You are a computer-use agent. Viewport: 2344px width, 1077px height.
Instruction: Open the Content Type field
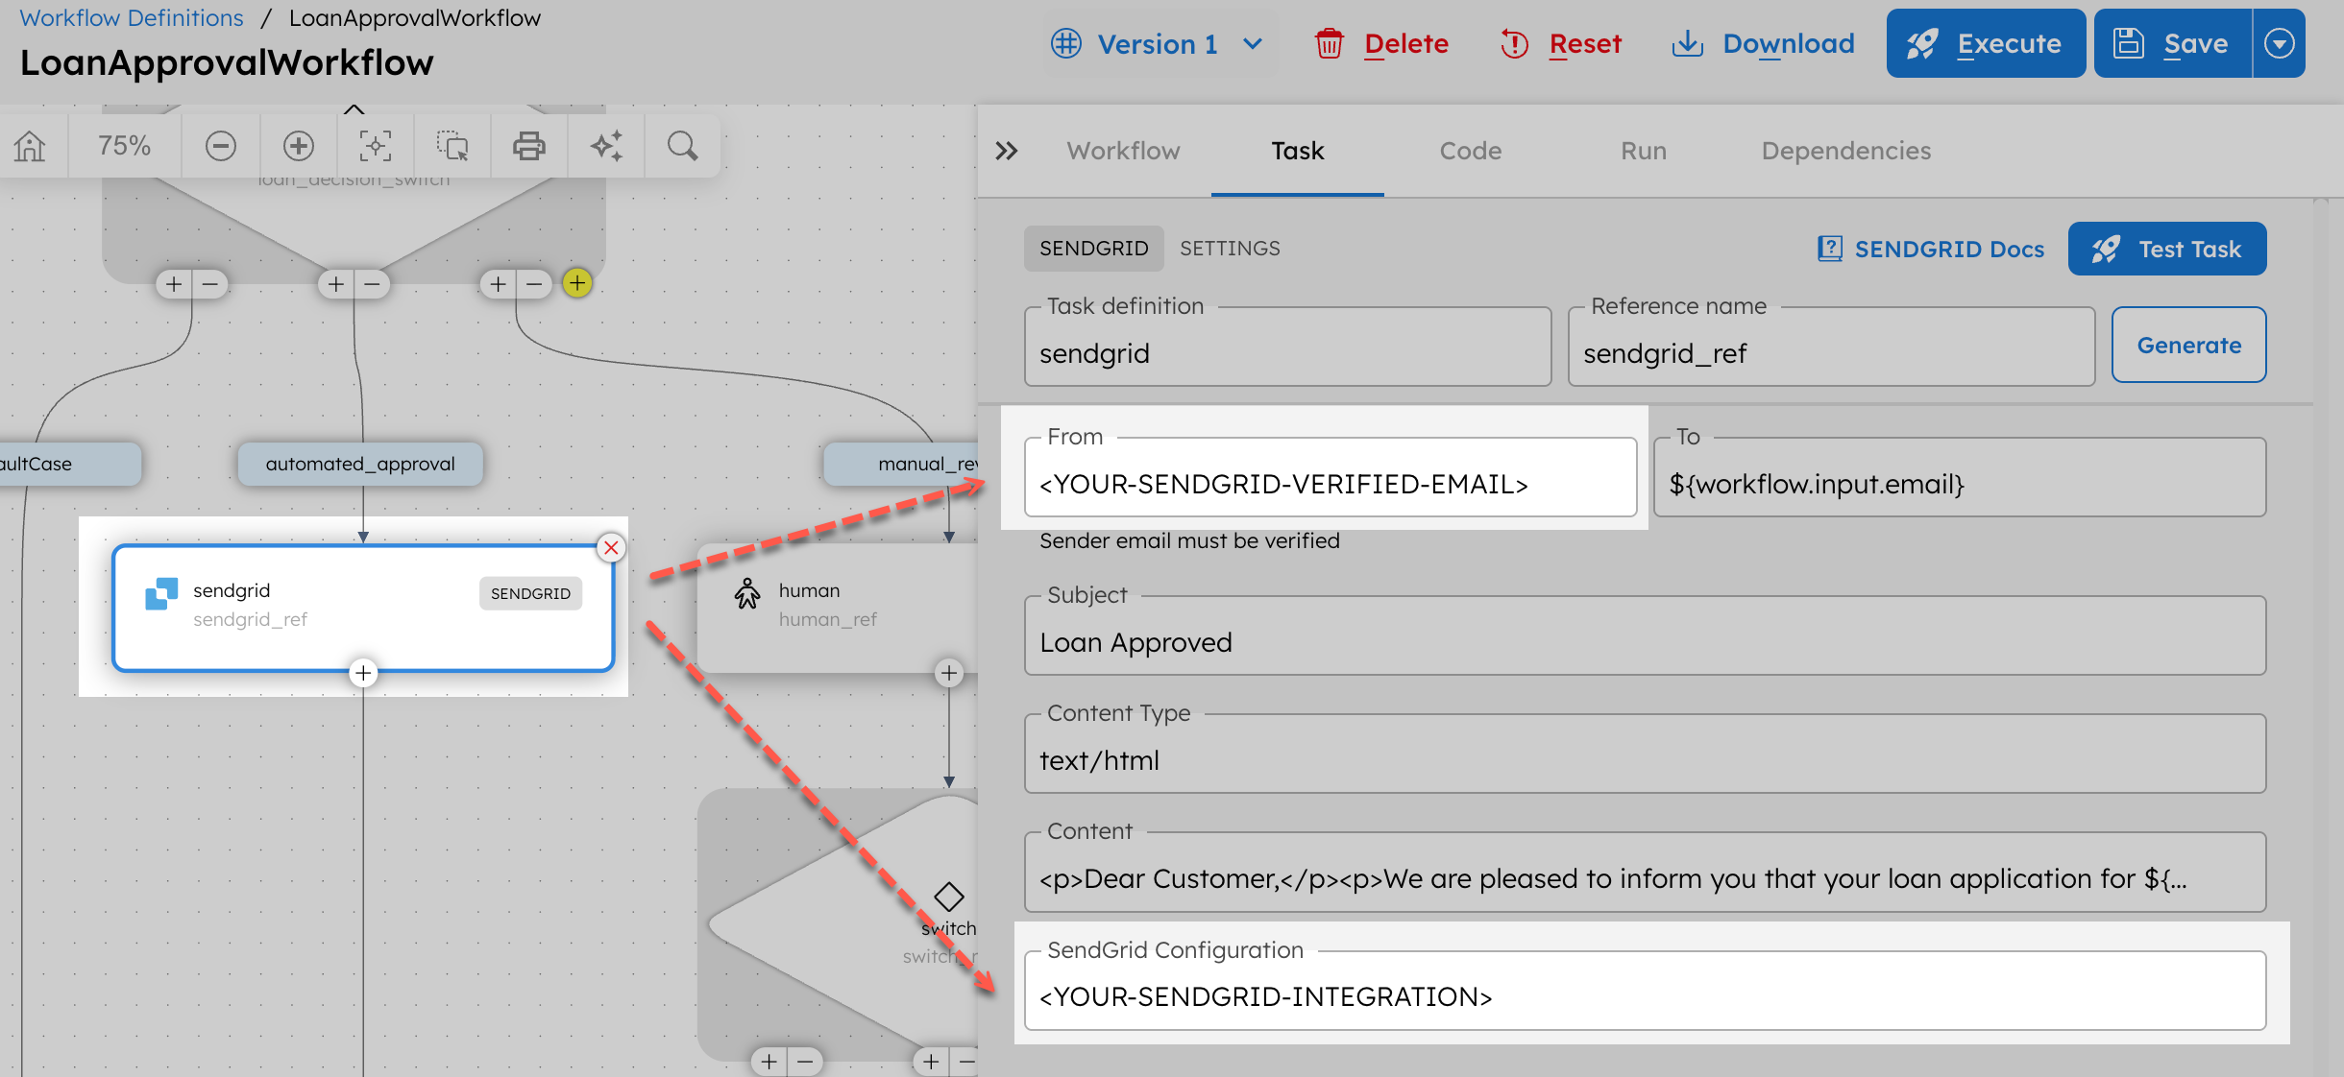pyautogui.click(x=1645, y=754)
